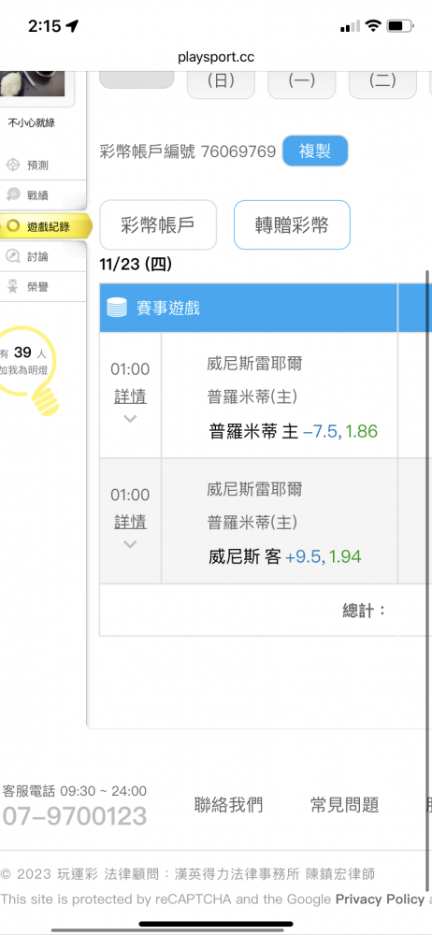The width and height of the screenshot is (432, 935).
Task: Select the (一) date tab
Action: 301,82
